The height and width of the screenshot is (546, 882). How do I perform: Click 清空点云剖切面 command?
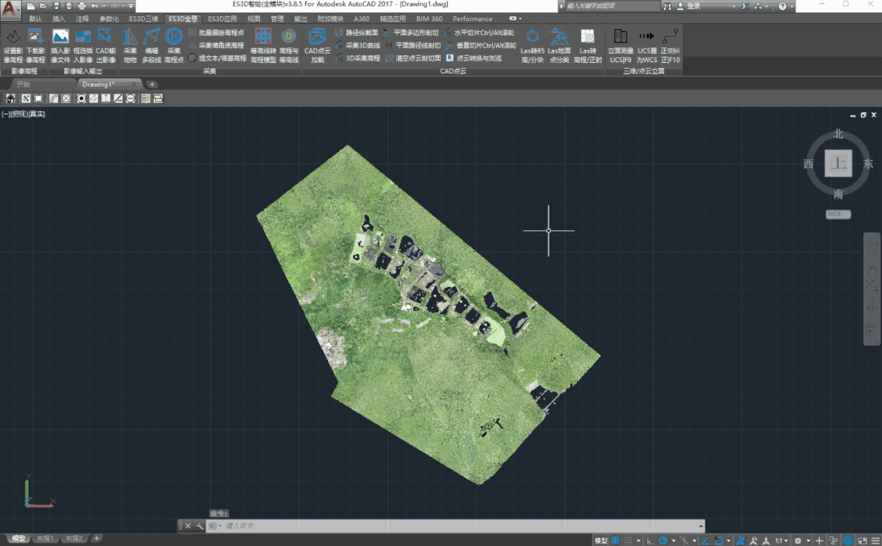(x=413, y=58)
